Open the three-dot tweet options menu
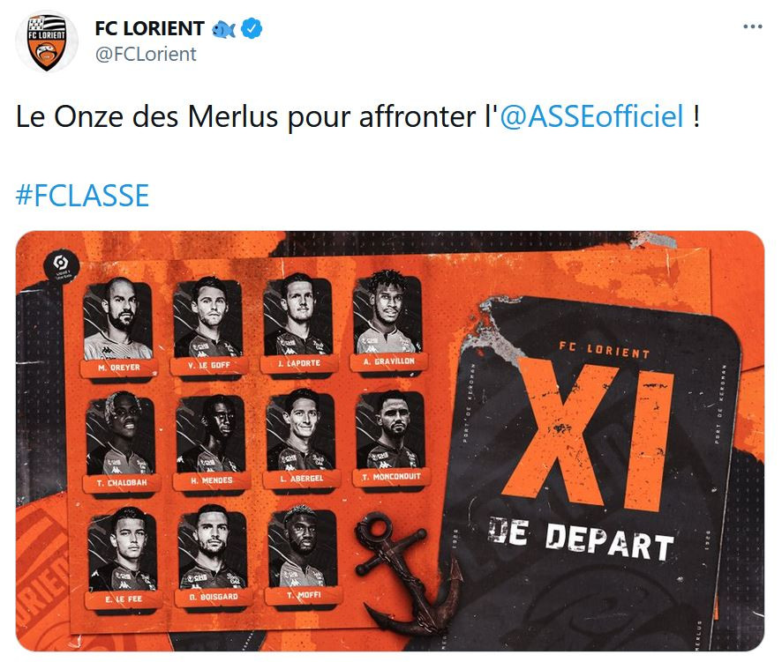 (x=753, y=26)
